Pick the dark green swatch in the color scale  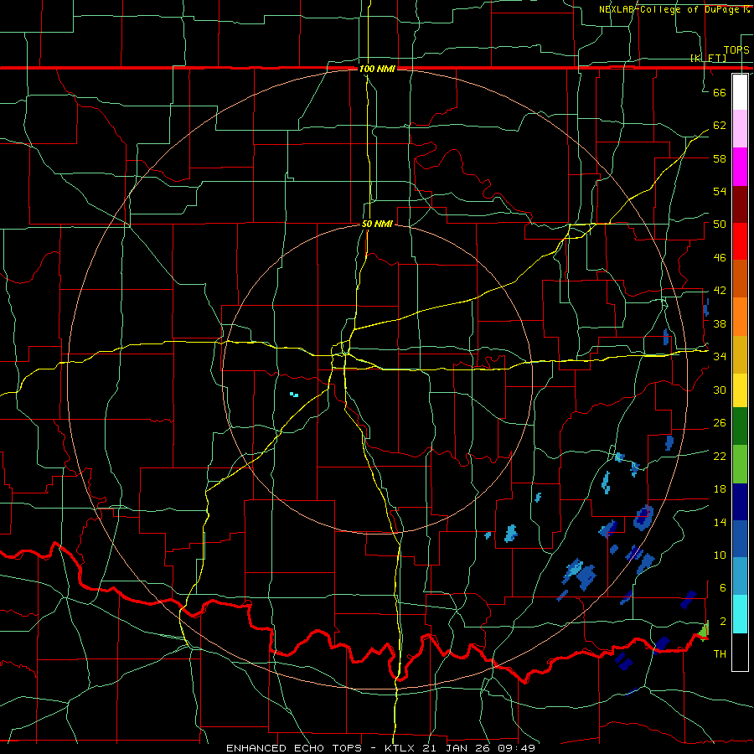pyautogui.click(x=740, y=426)
